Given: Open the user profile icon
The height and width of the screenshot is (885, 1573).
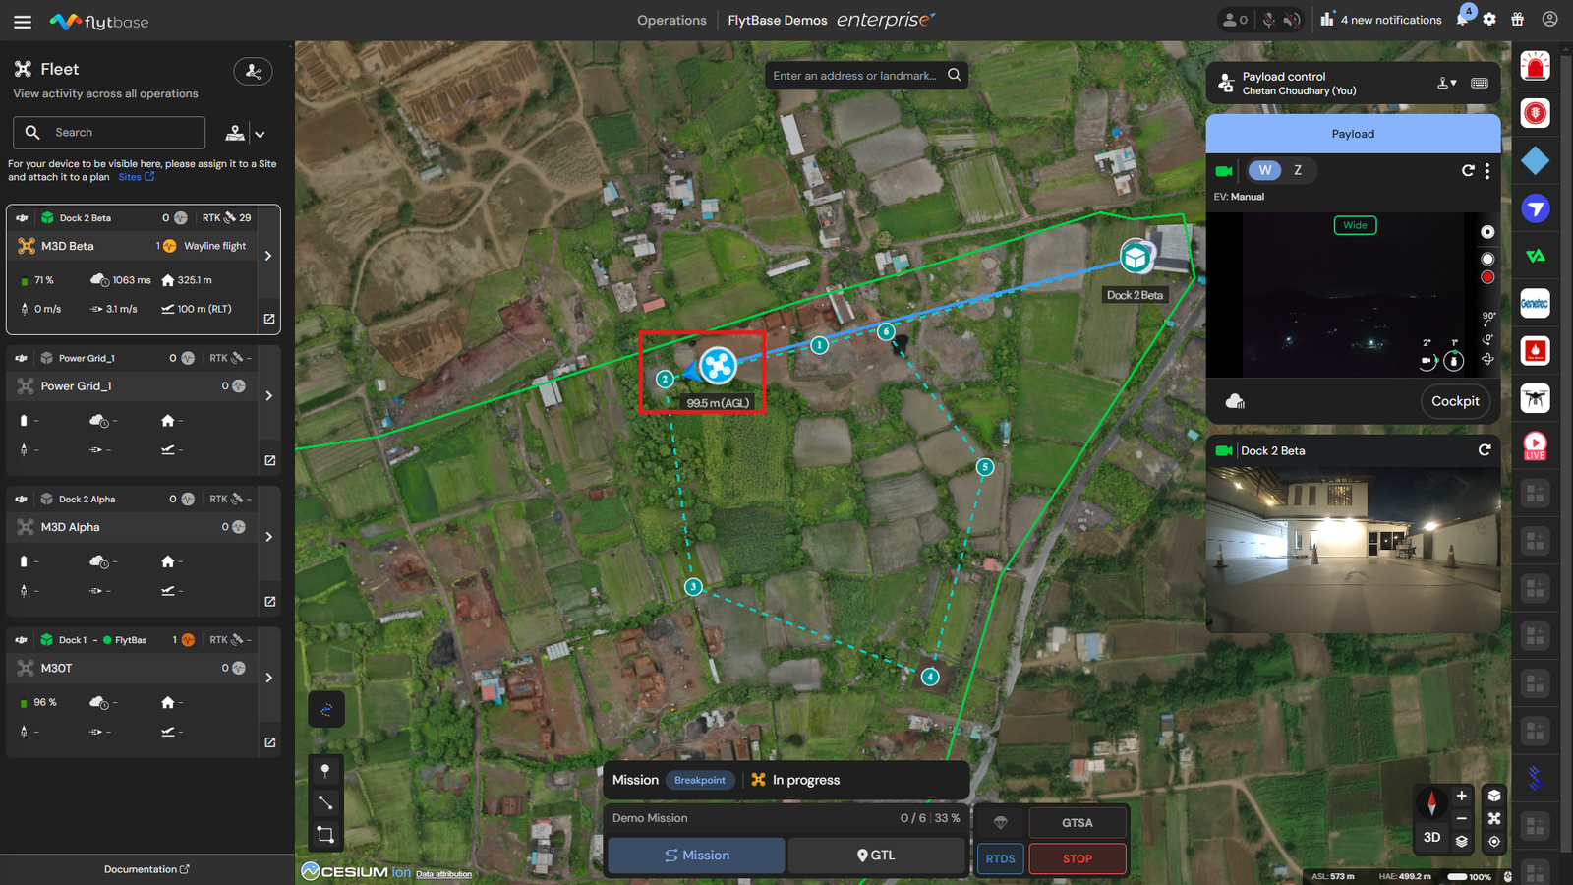Looking at the screenshot, I should [x=1550, y=20].
